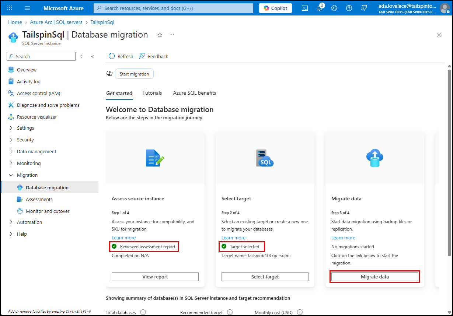Screen dimensions: 453x316
Task: Toggle the favorite star next to Database migration
Action: pyautogui.click(x=160, y=35)
